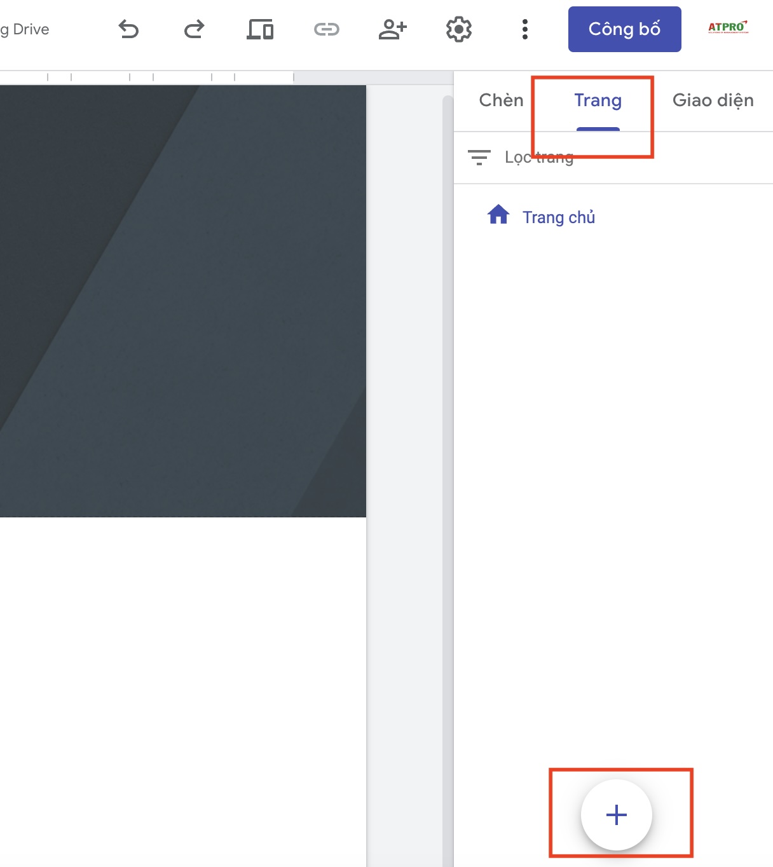Click the filter lines icon
This screenshot has width=773, height=867.
tap(479, 158)
